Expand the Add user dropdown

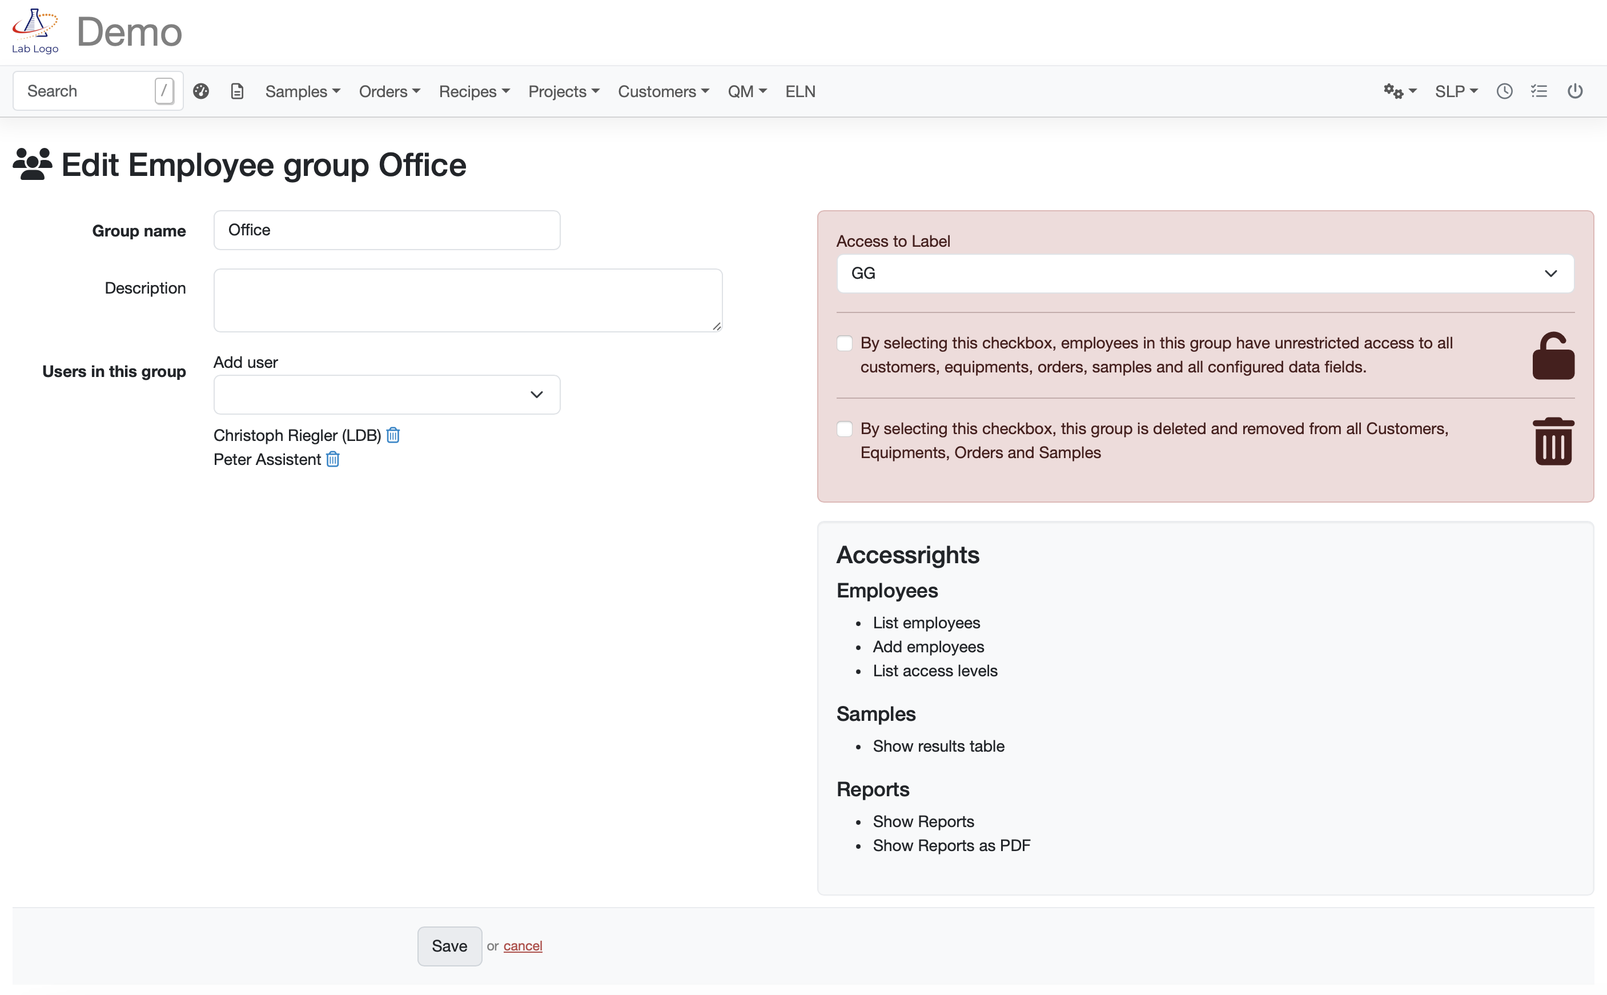point(387,395)
